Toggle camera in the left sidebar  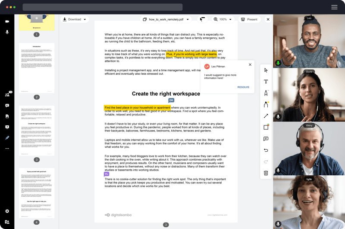point(7,21)
